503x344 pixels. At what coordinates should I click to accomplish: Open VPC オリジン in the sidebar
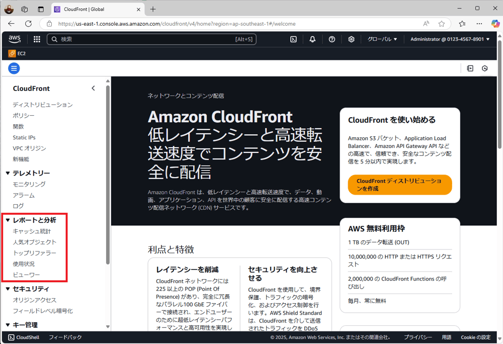coord(29,148)
